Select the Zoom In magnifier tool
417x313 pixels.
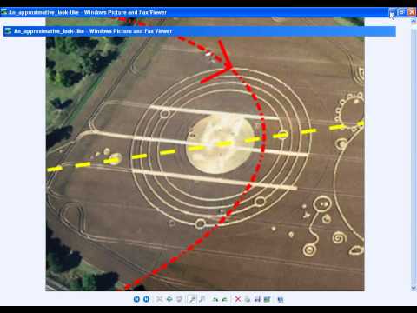click(192, 299)
